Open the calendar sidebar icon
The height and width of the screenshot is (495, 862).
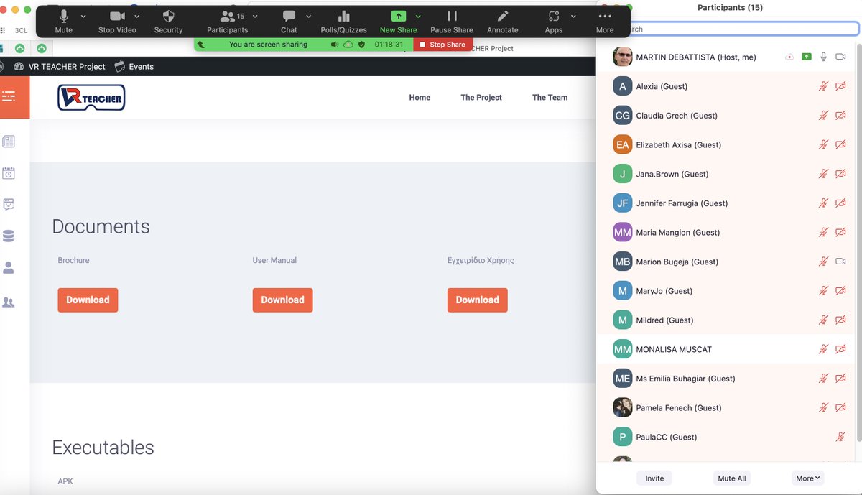pos(9,173)
